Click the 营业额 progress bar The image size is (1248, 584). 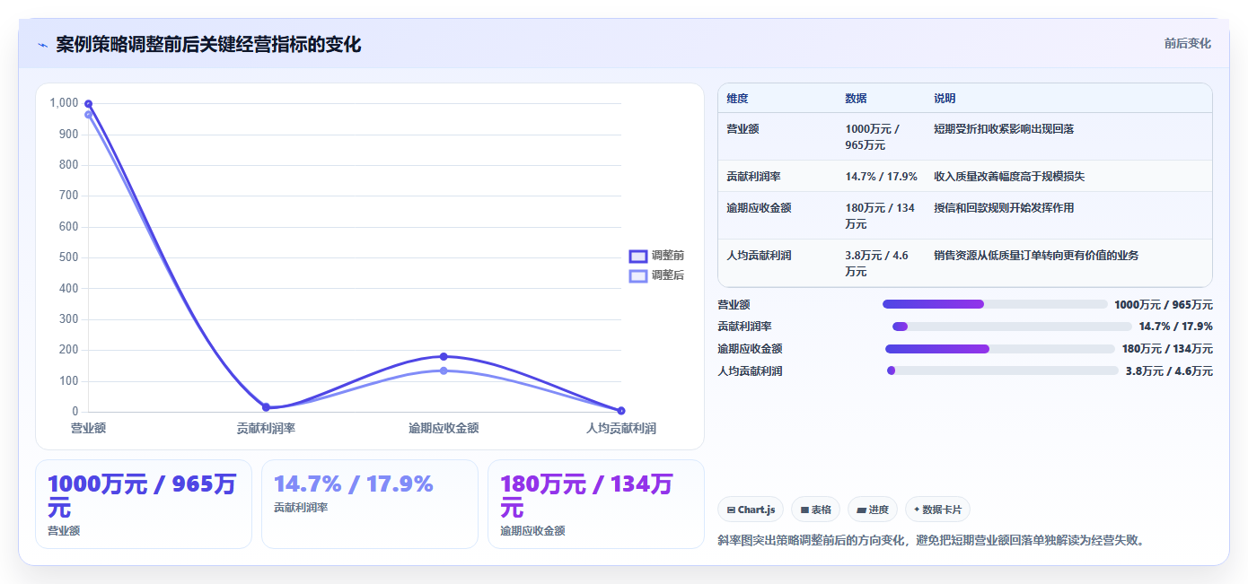995,304
